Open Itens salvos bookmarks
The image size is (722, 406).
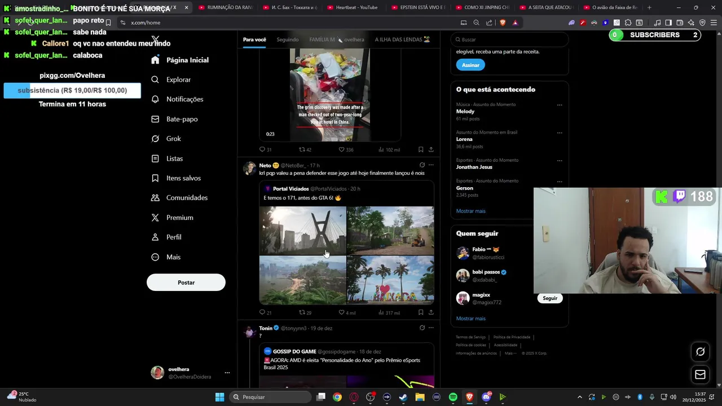[x=175, y=178]
